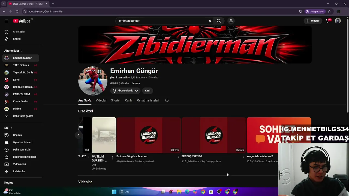Go to previous videos with carousel arrow
Viewport: 349px width, 196px height.
(78, 135)
